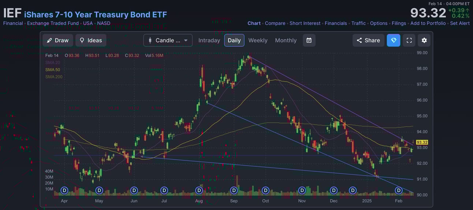Click the Vol 5.16M value
This screenshot has width=473, height=210.
[x=154, y=56]
